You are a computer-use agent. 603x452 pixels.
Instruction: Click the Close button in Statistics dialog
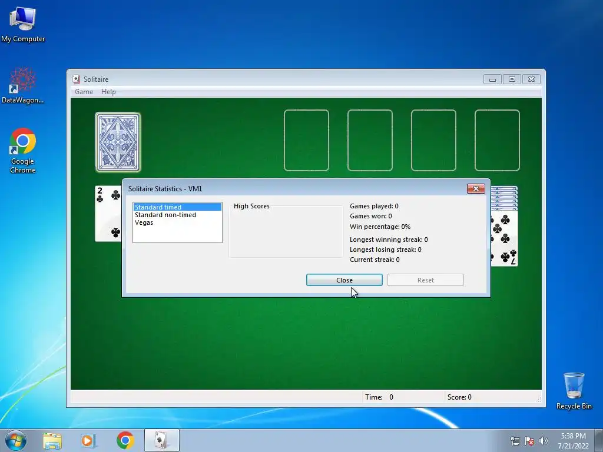pyautogui.click(x=344, y=280)
